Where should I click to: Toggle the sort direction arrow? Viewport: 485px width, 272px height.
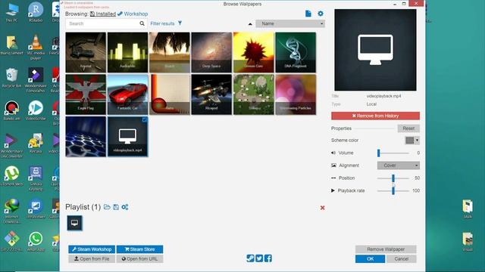click(250, 24)
